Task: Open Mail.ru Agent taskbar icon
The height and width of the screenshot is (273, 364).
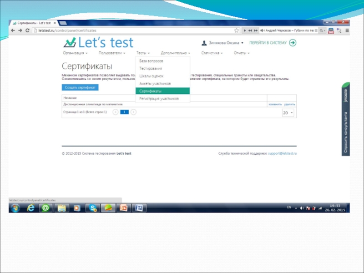Action: [x=45, y=208]
